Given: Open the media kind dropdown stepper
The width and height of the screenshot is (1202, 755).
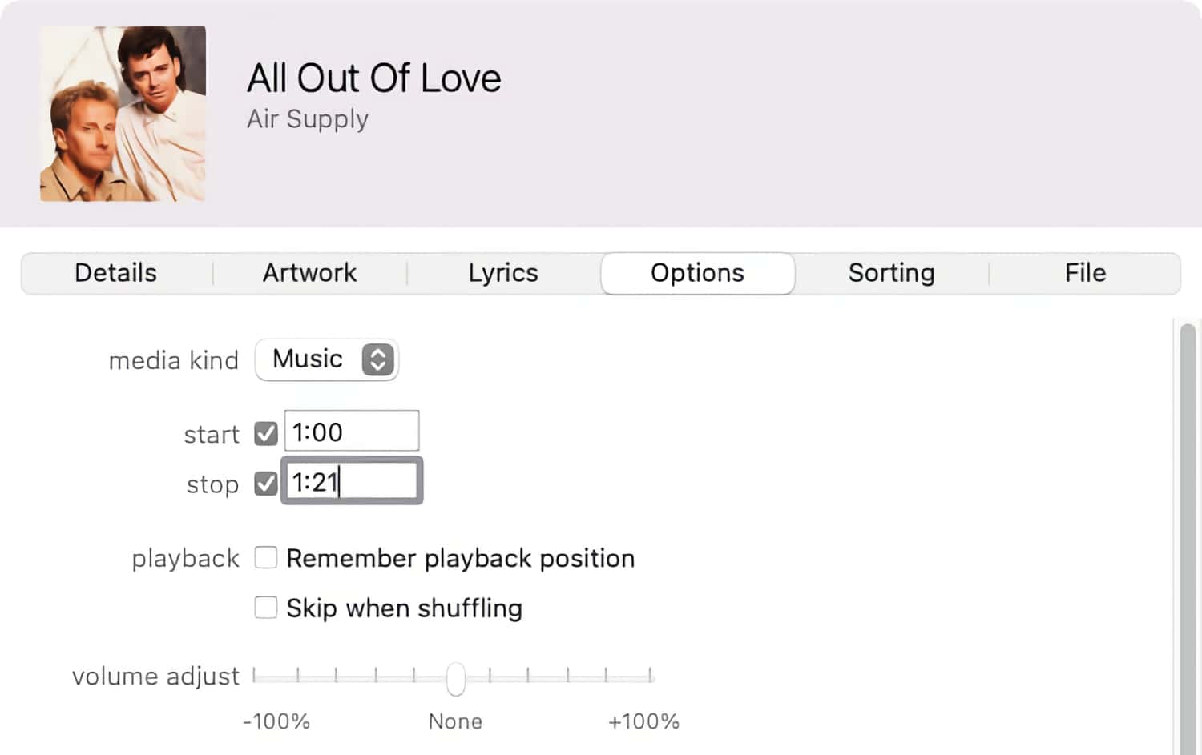Looking at the screenshot, I should click(377, 359).
